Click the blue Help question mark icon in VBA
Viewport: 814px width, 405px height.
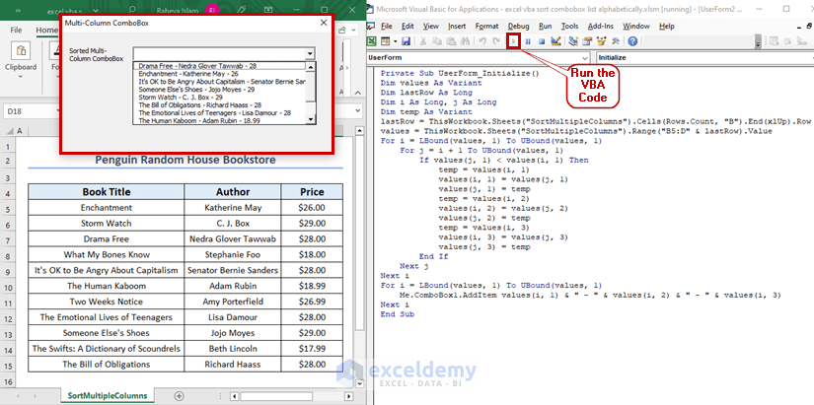632,41
